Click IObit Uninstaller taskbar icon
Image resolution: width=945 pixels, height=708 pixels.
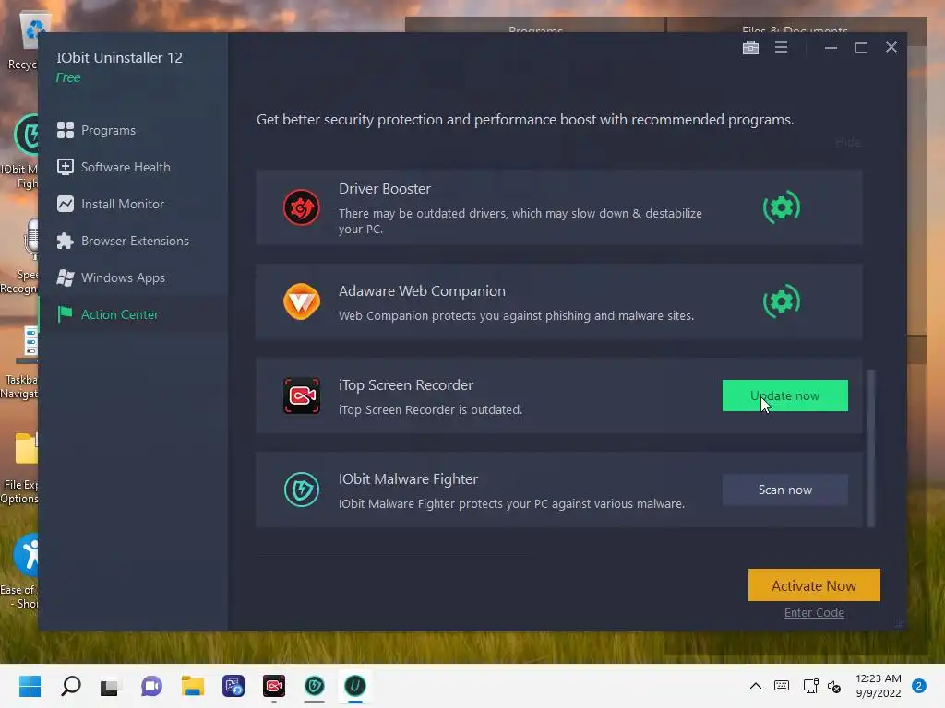[355, 686]
